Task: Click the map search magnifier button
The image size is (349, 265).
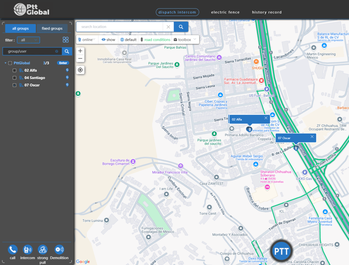Action: click(x=181, y=27)
